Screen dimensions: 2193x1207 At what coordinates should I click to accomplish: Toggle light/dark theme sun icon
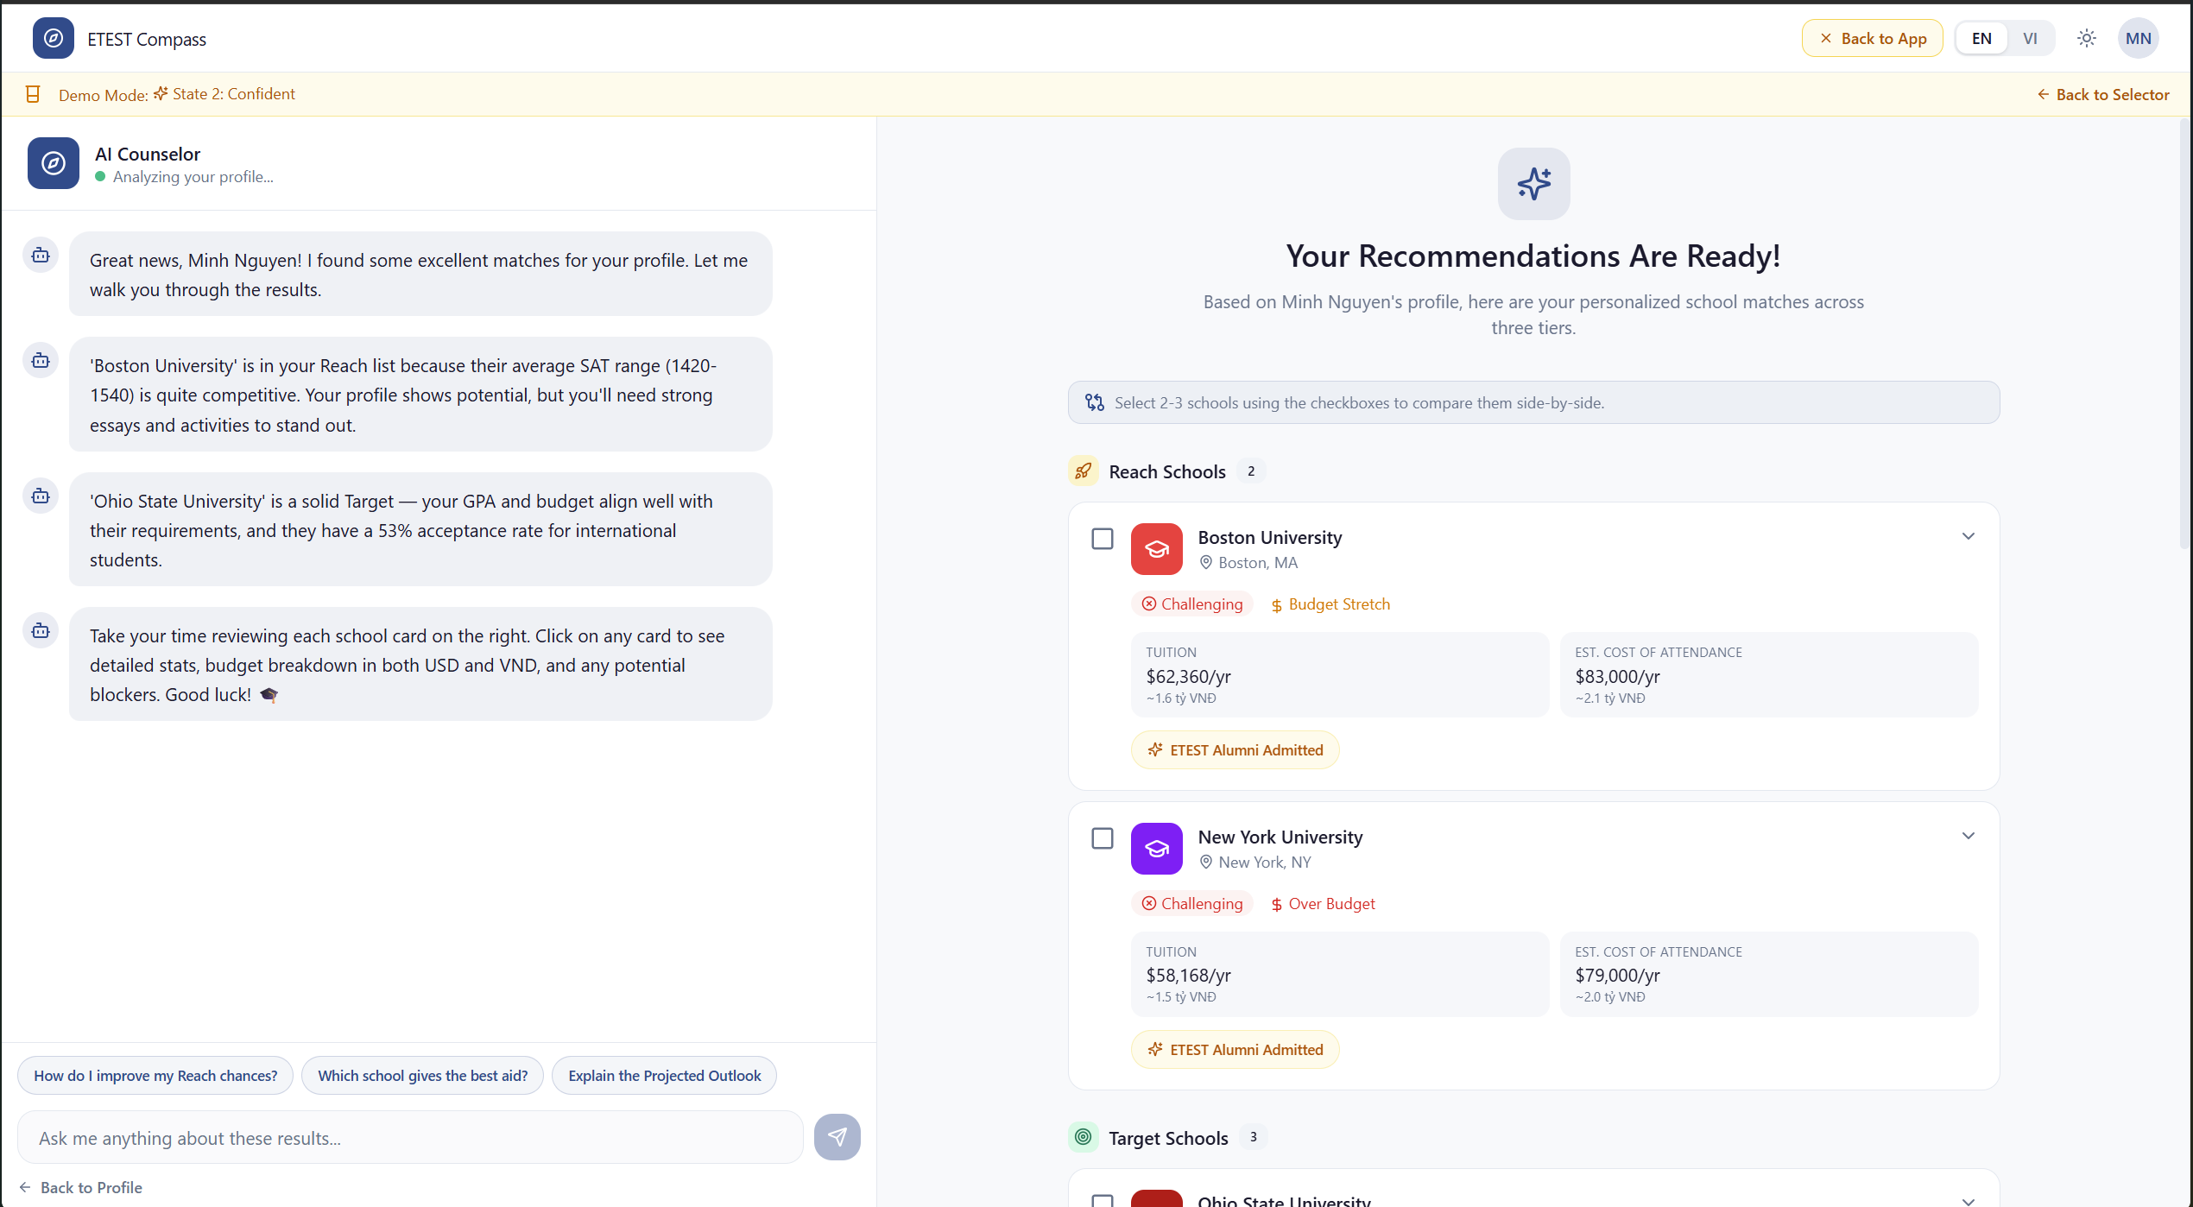coord(2086,39)
